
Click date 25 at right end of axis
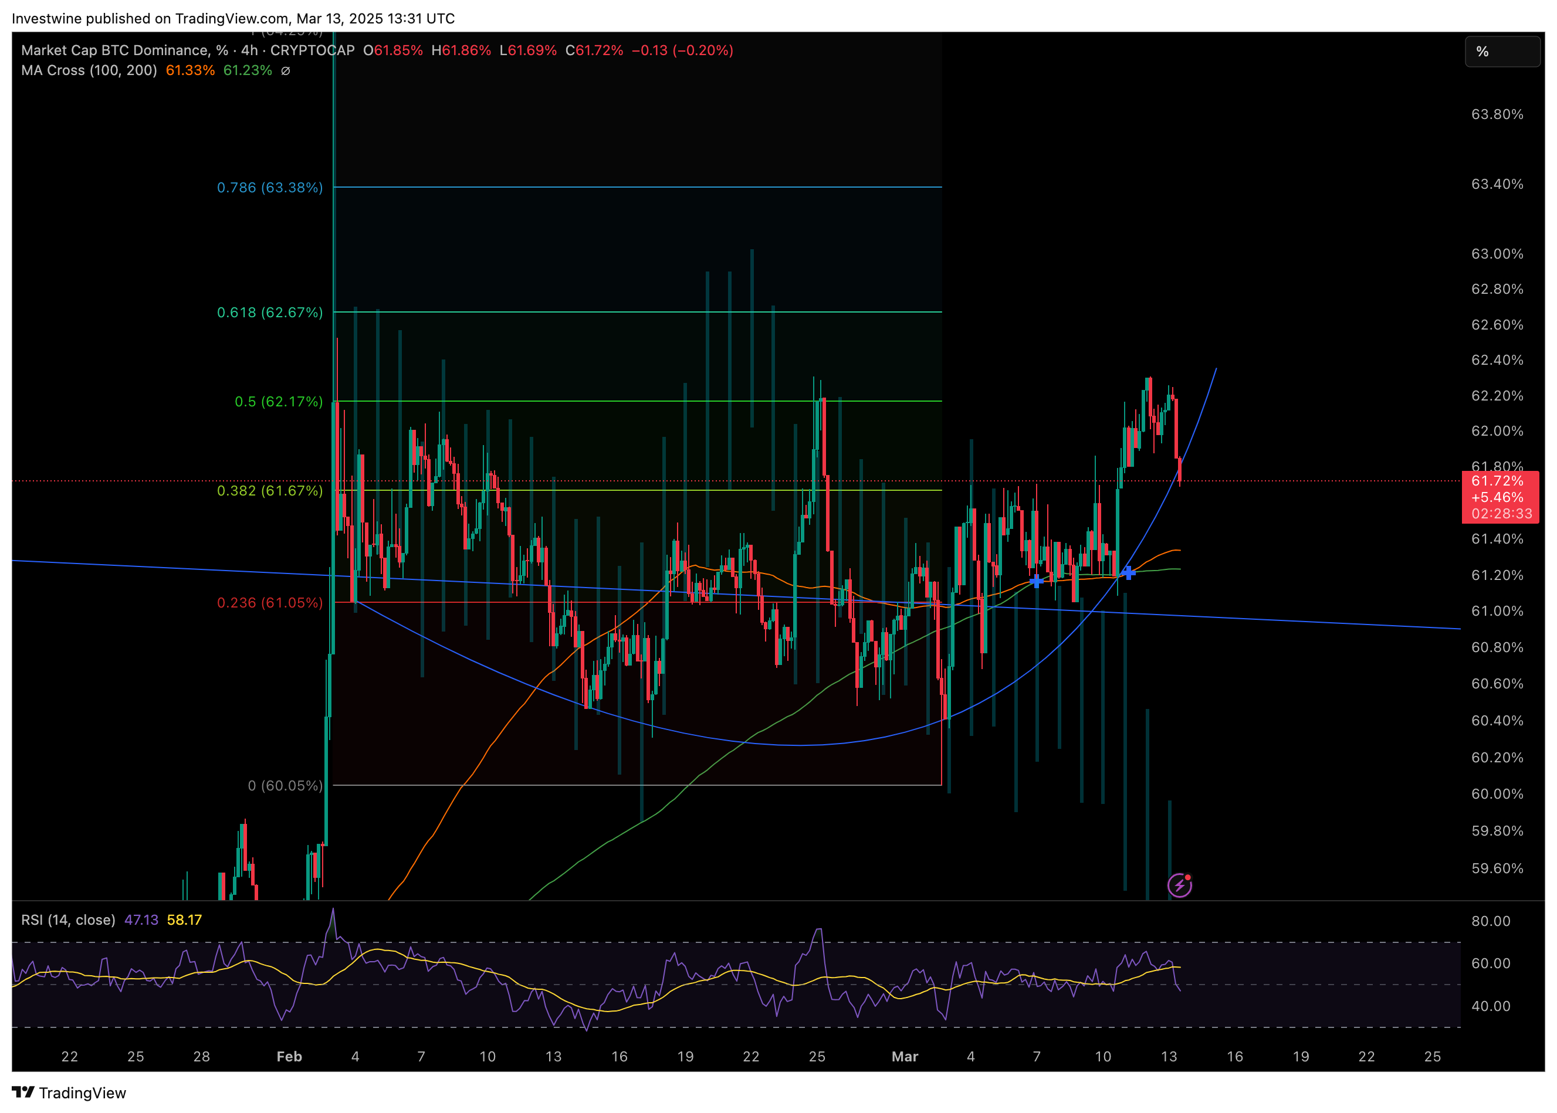click(x=1432, y=1056)
